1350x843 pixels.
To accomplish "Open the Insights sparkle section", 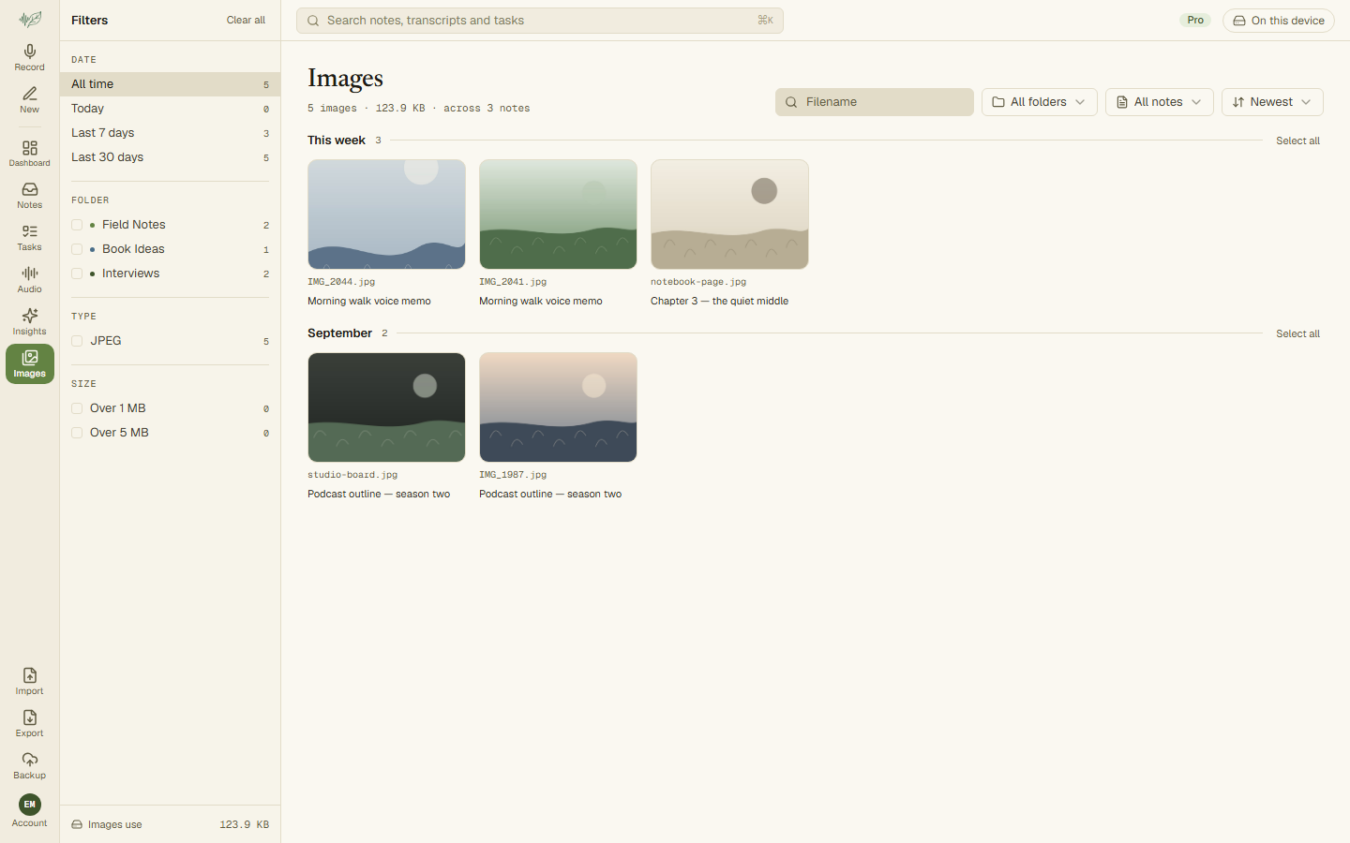I will (x=30, y=321).
